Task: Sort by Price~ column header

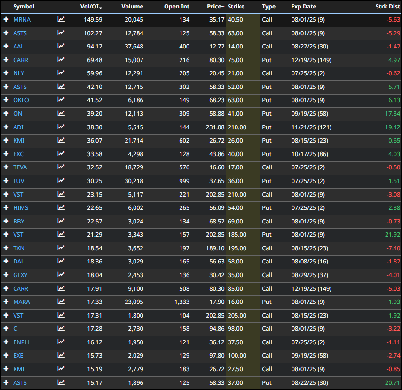Action: coord(216,7)
